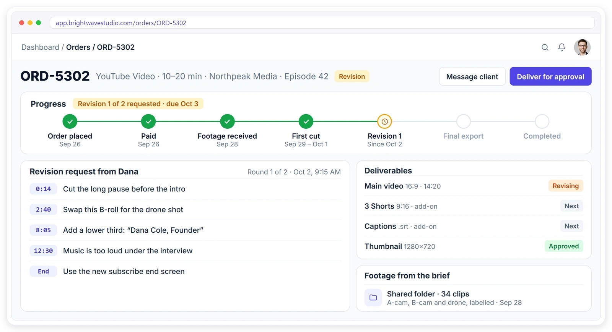Image resolution: width=612 pixels, height=332 pixels.
Task: Click 'Sep 28' under Footage received
Action: [x=227, y=144]
